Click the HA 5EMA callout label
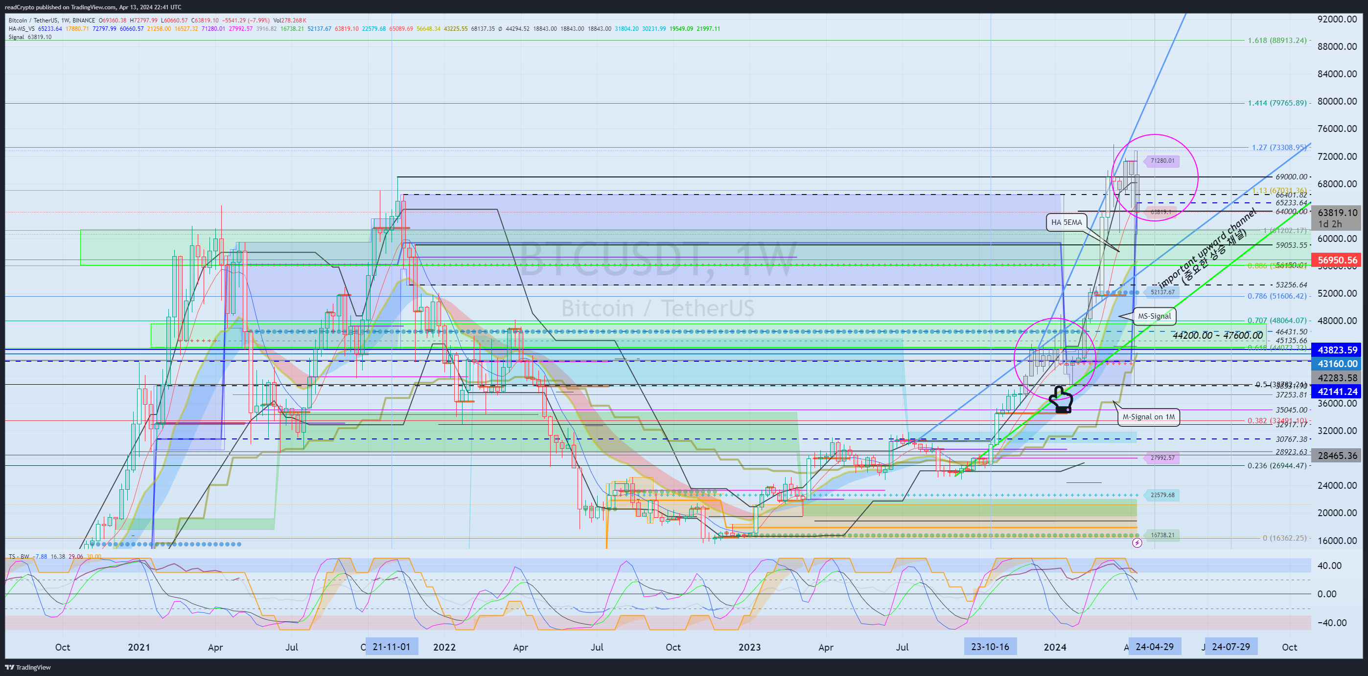 tap(1067, 222)
